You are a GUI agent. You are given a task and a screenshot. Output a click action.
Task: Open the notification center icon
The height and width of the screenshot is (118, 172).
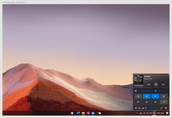(x=167, y=113)
